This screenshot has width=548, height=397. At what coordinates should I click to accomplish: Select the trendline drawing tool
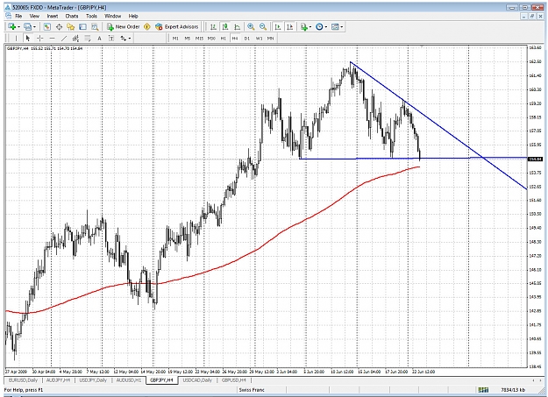pyautogui.click(x=64, y=38)
